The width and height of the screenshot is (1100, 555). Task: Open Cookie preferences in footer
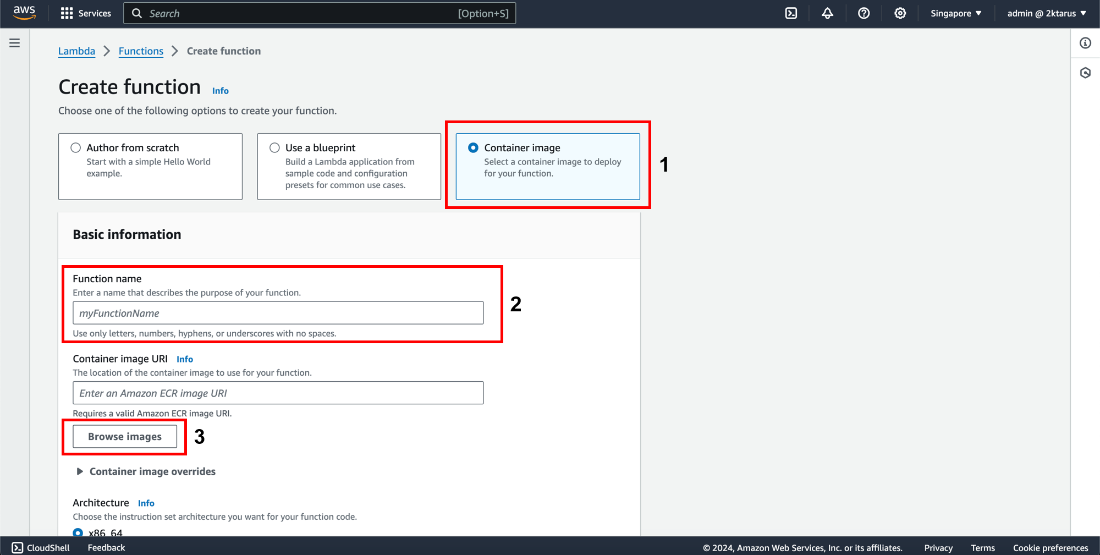(x=1050, y=548)
